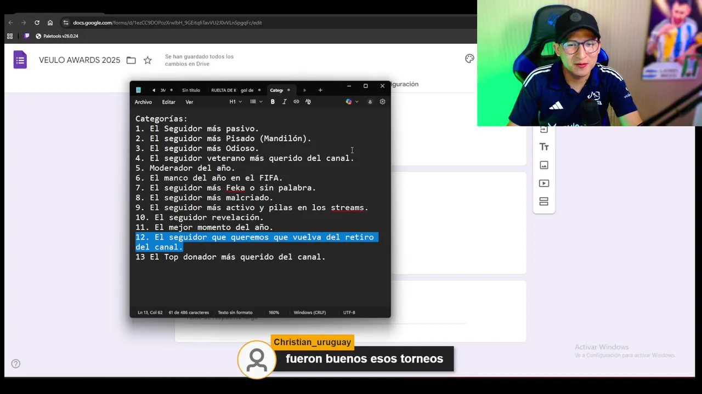Toggle bold formatting in Notepad
The height and width of the screenshot is (394, 702).
273,102
